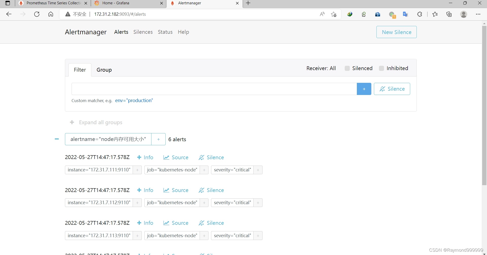Click the Silence button beside filter input

coord(392,89)
